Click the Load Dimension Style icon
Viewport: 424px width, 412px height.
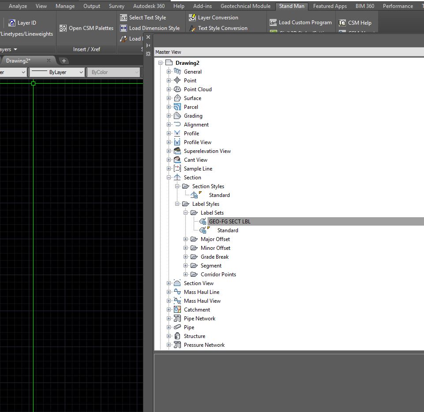123,28
